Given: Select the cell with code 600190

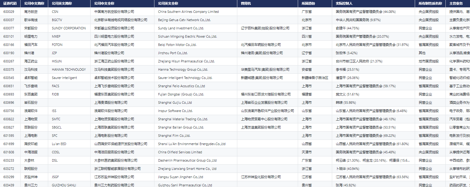Looking at the screenshot, I should point(10,53).
